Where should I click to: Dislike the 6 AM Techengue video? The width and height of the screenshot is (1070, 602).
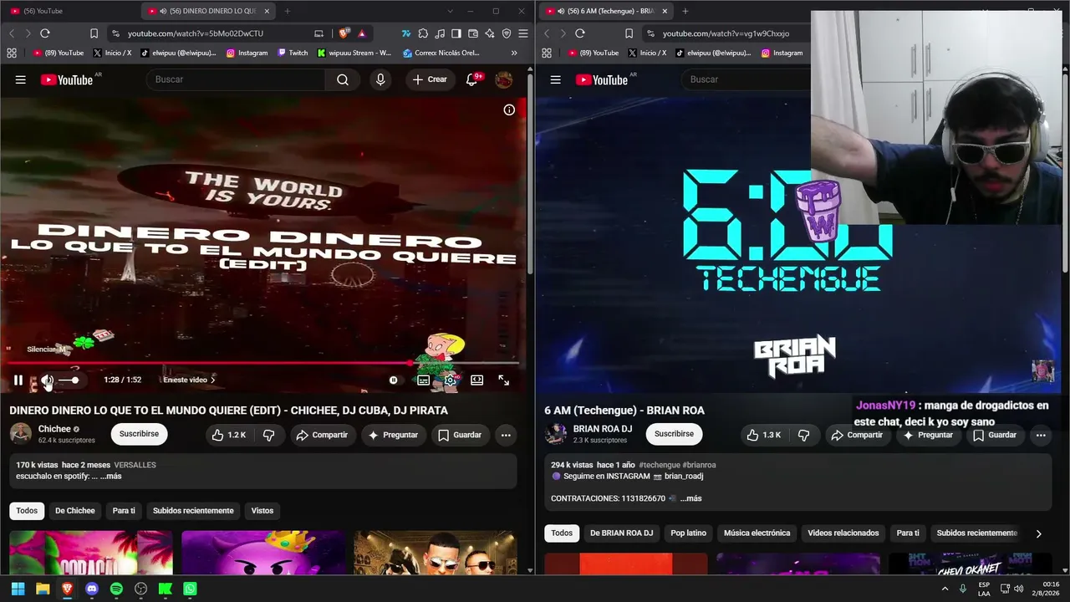[x=804, y=435]
